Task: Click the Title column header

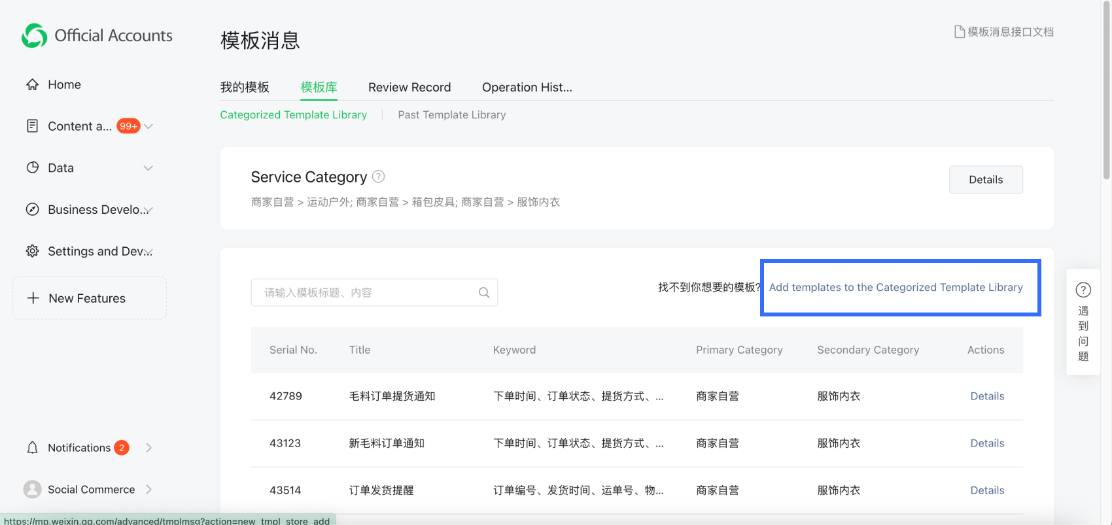Action: 360,350
